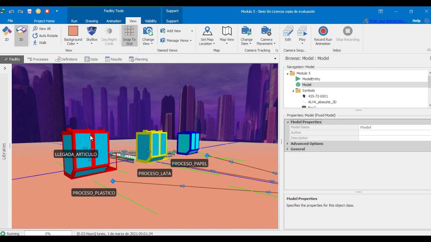Expand the General properties section

point(288,149)
